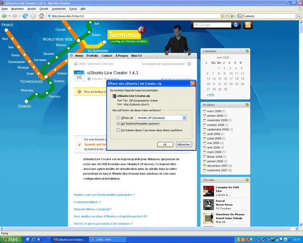Click the Chercheur De Phases album thumbnail
This screenshot has width=303, height=243.
[x=209, y=218]
